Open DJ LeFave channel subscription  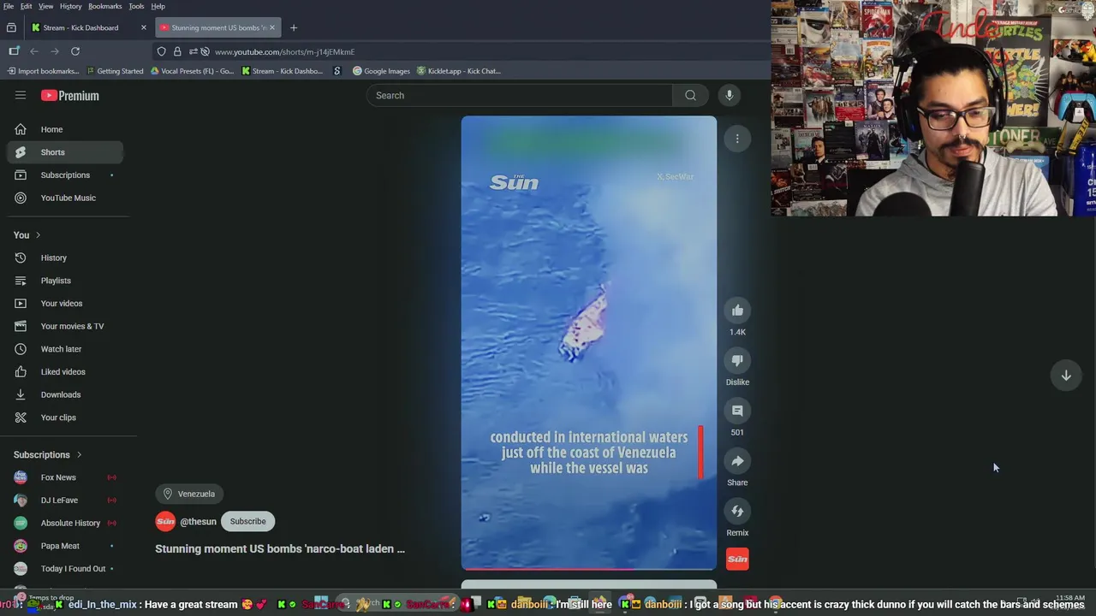(x=65, y=500)
